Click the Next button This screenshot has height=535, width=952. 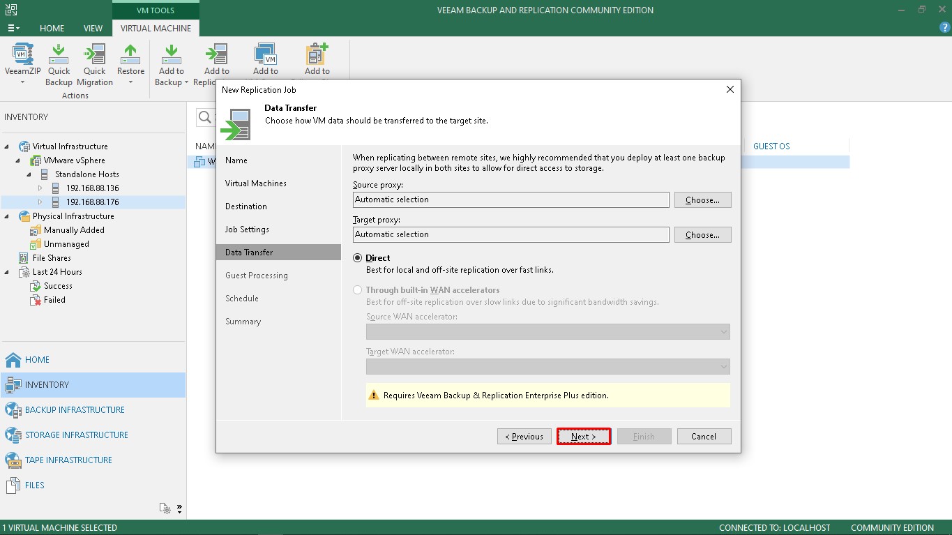(x=584, y=437)
